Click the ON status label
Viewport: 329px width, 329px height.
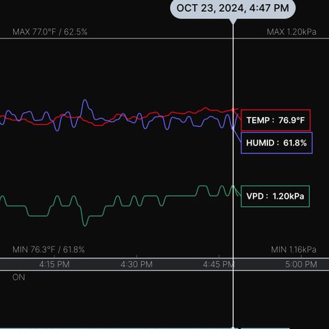tap(19, 278)
